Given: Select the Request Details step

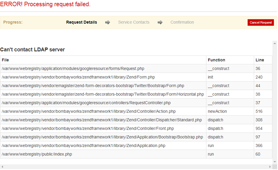Looking at the screenshot, I should point(81,22).
